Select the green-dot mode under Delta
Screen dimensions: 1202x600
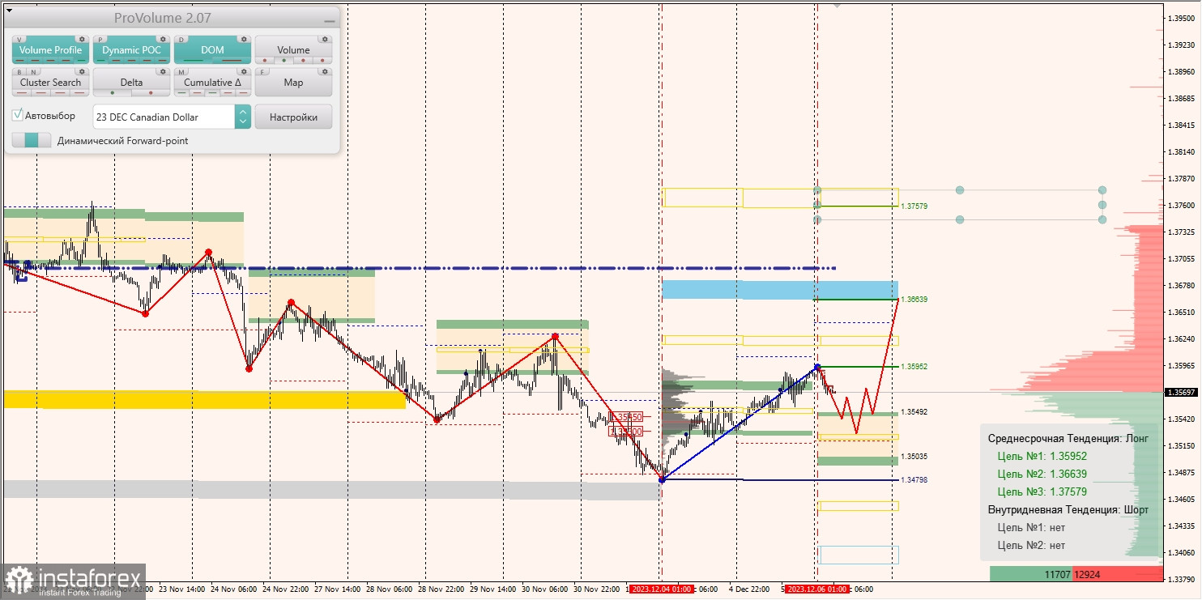(113, 93)
